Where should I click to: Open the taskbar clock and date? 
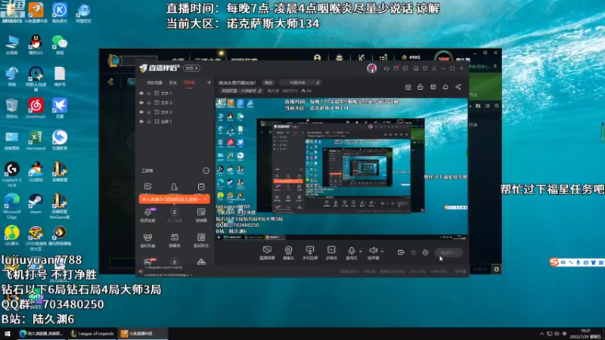pos(587,333)
